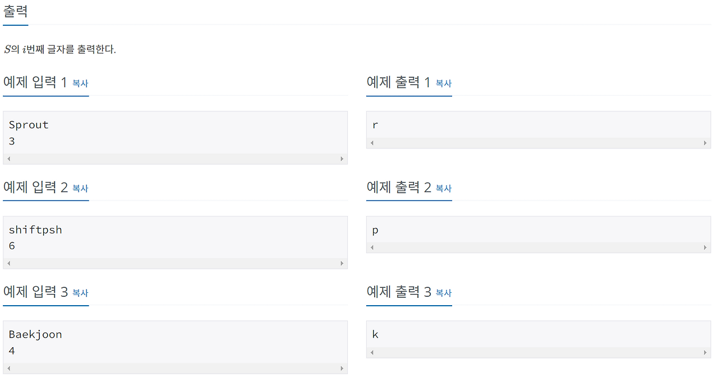Select the text 'shiftpsh' in sample input 2
Image resolution: width=718 pixels, height=383 pixels.
(35, 230)
